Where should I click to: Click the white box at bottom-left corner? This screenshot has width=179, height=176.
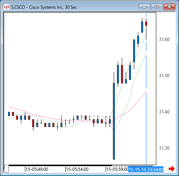[6, 169]
